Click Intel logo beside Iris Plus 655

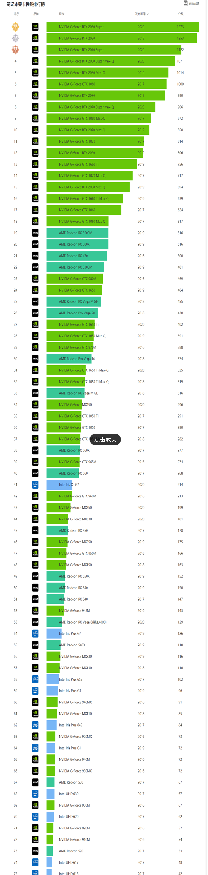click(x=35, y=679)
